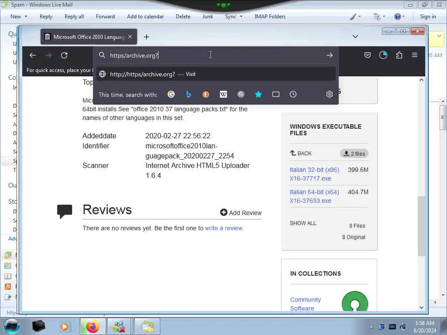Open the Pocket save icon

point(368,55)
